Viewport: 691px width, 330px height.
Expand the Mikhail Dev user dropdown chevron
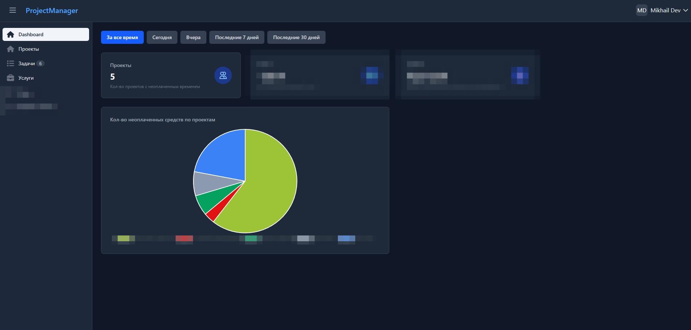(685, 11)
